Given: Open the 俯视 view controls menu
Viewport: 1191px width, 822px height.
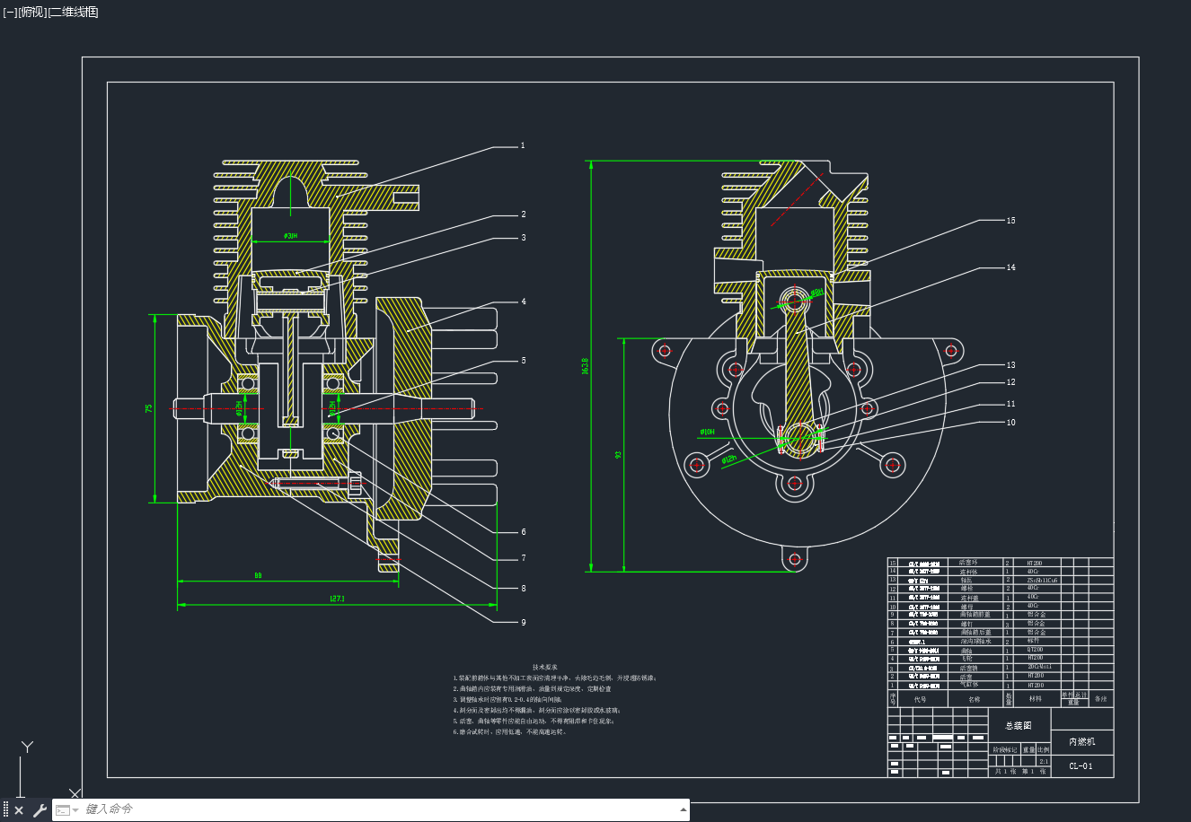Looking at the screenshot, I should pyautogui.click(x=31, y=12).
